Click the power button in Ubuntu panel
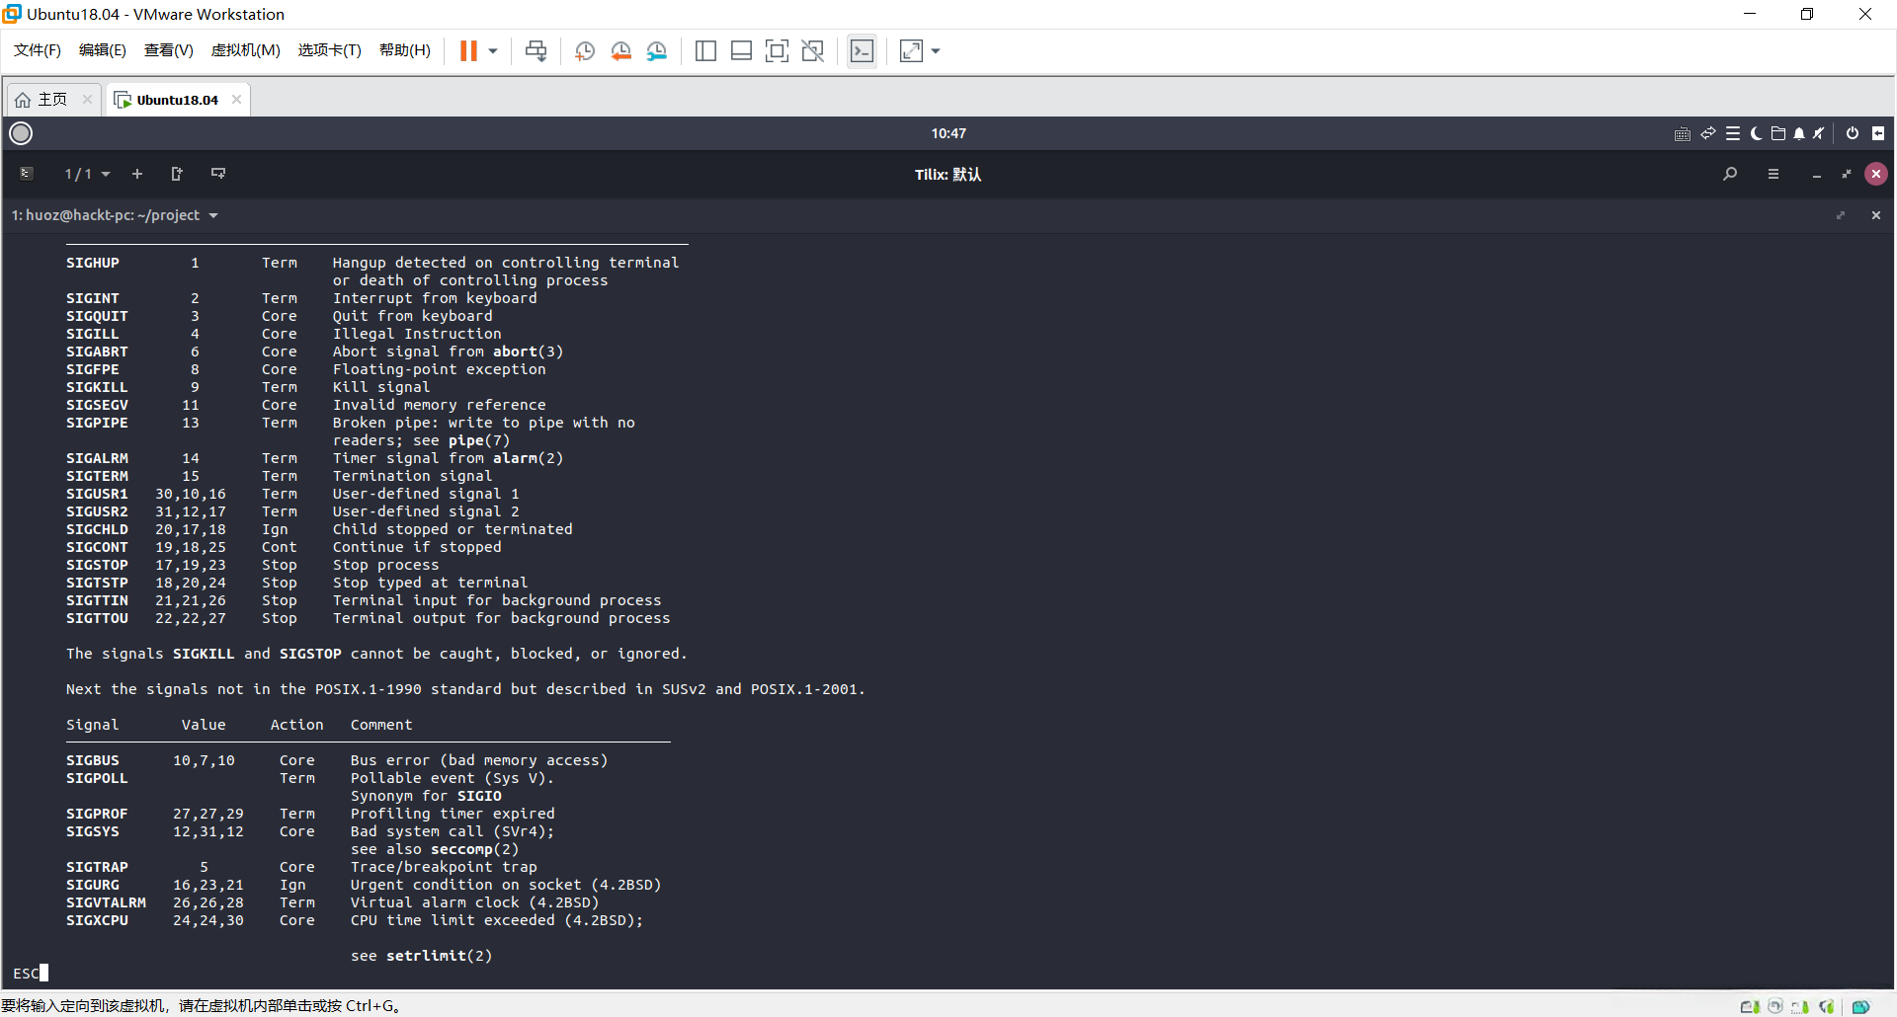This screenshot has width=1897, height=1017. click(1853, 133)
